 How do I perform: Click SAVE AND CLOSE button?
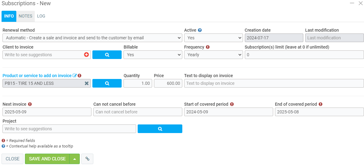pos(47,159)
